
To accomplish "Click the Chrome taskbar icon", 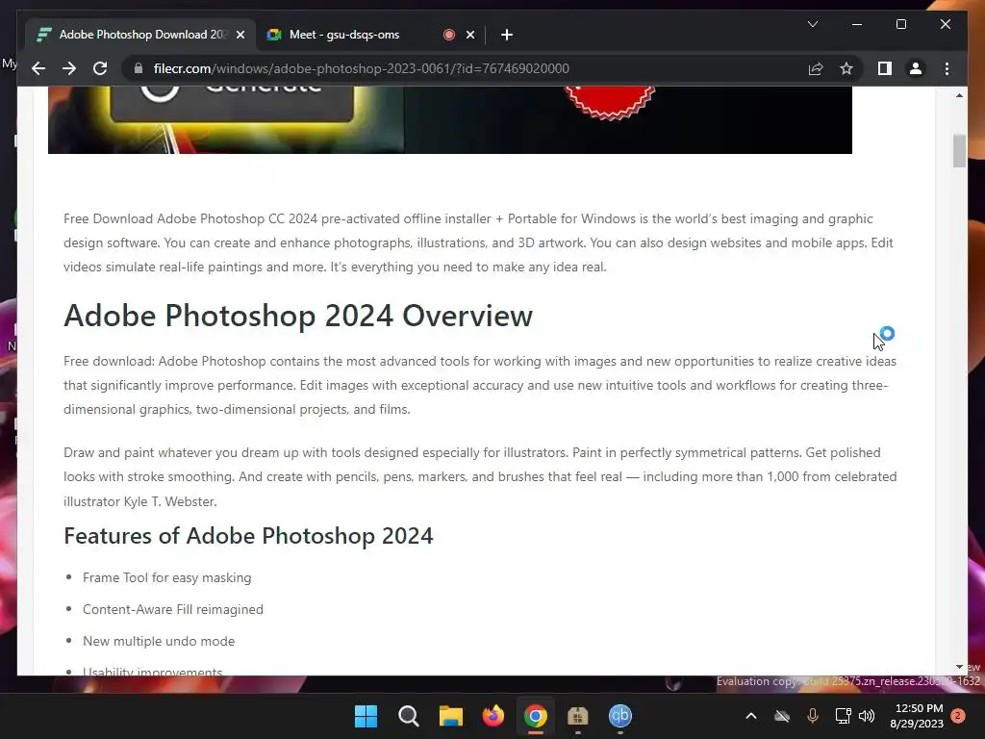I will (x=535, y=716).
